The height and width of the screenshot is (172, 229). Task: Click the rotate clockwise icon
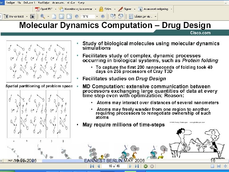point(113,16)
